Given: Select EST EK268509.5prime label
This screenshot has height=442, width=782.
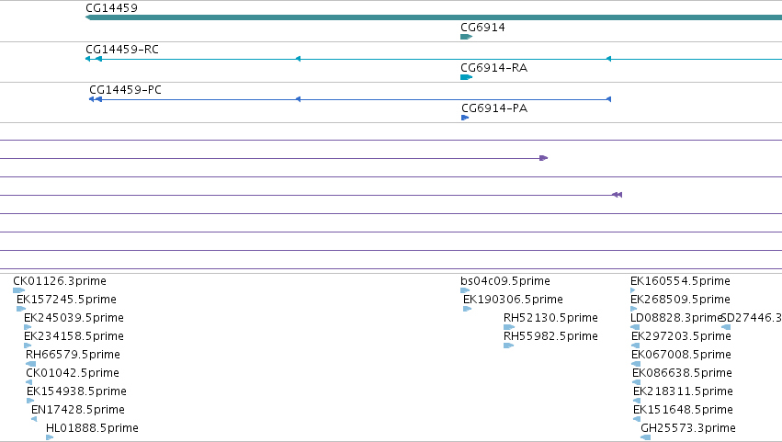Looking at the screenshot, I should [x=680, y=300].
